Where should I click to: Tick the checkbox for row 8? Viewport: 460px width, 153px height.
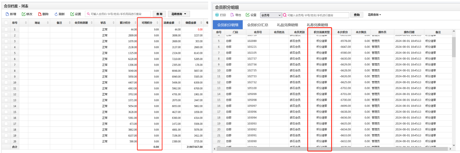[6, 71]
